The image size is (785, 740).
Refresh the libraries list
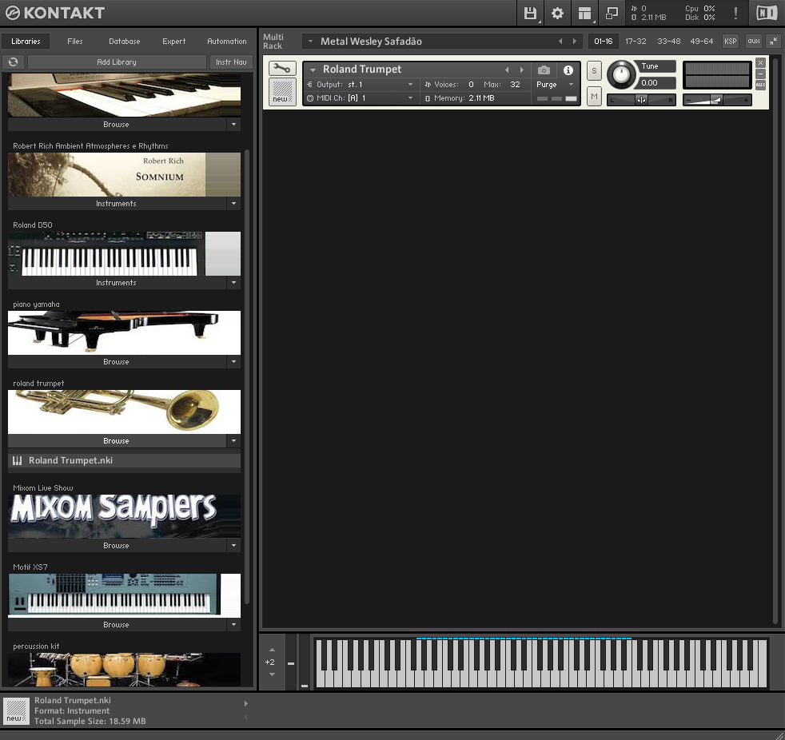(x=14, y=62)
